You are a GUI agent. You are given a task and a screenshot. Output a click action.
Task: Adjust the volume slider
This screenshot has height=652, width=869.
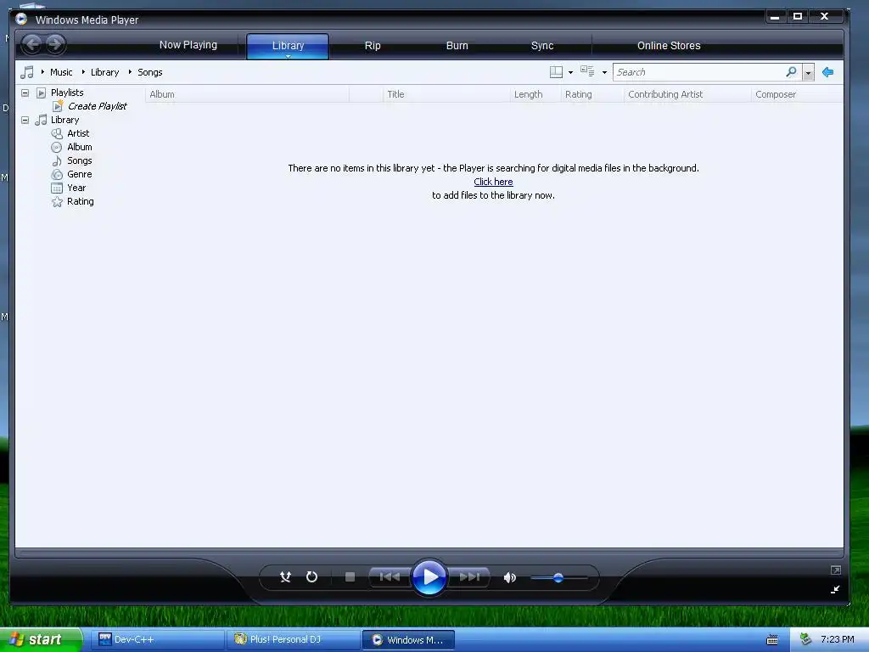[558, 577]
